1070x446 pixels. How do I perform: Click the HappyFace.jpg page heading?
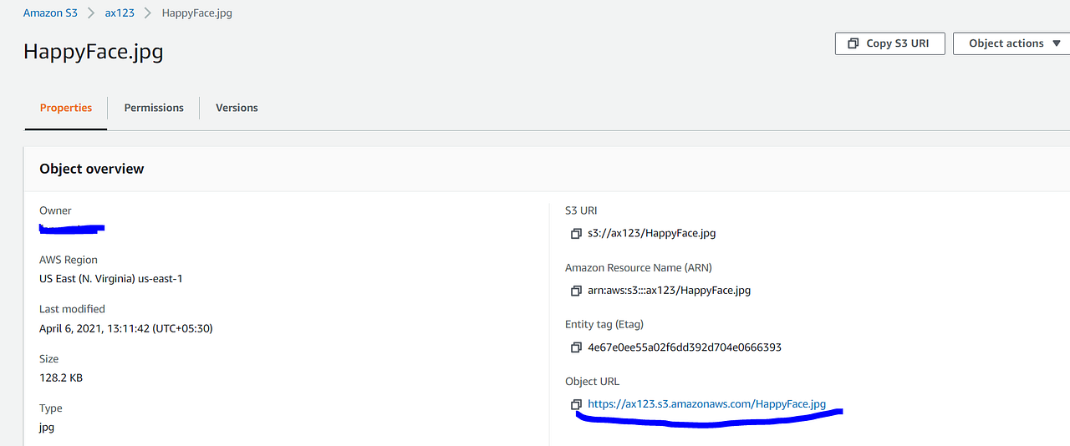94,52
